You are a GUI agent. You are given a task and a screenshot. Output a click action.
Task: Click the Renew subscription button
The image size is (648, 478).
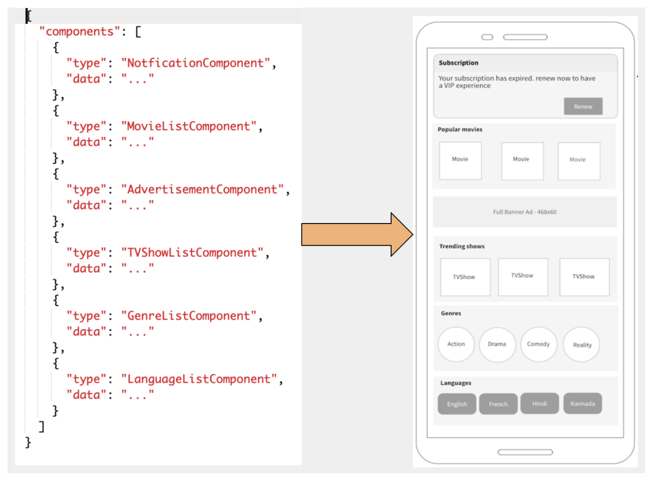tap(583, 106)
